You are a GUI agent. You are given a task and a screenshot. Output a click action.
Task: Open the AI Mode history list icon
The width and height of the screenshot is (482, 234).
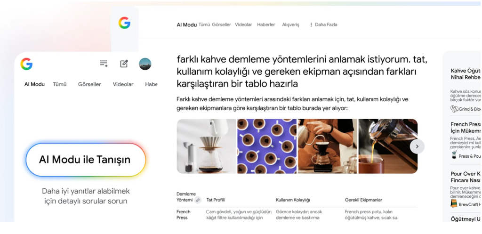click(x=104, y=64)
